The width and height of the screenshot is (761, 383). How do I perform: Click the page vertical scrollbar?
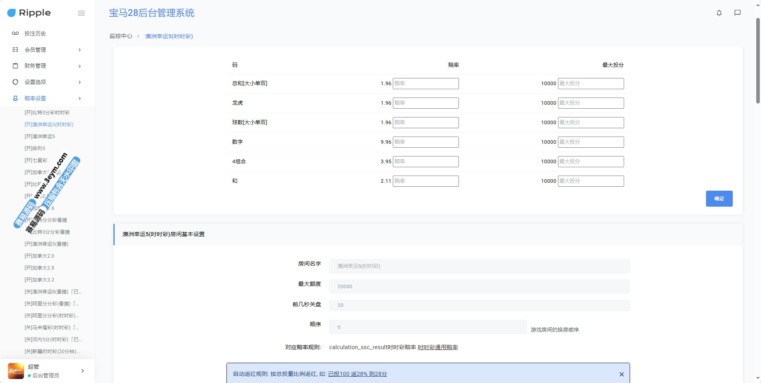[x=758, y=60]
